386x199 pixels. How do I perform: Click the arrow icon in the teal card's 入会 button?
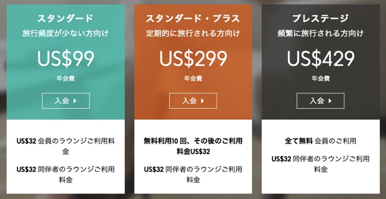pos(75,101)
